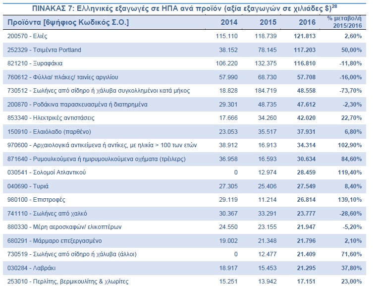This screenshot has height=286, width=378.
Task: Select the row '853340 - Ηλεκτρικές αντιστάσεις'
Action: pyautogui.click(x=184, y=118)
